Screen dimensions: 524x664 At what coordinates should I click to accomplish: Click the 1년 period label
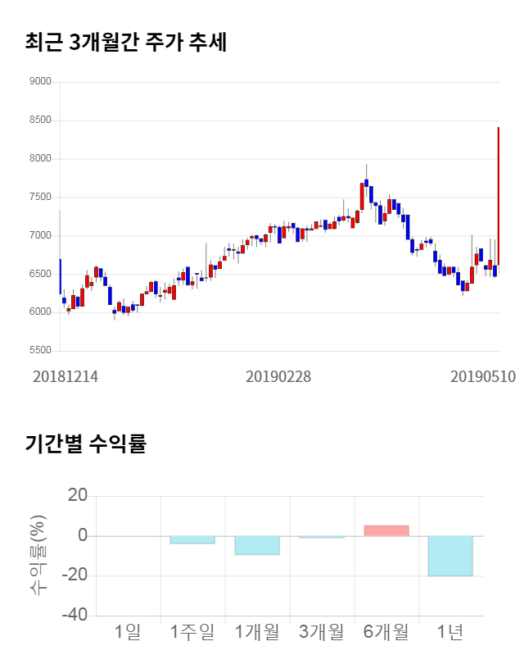pyautogui.click(x=450, y=632)
